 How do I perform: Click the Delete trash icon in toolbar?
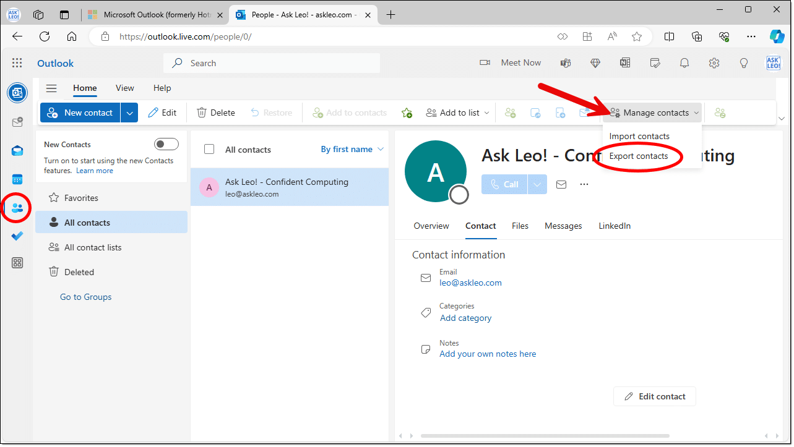coord(216,113)
